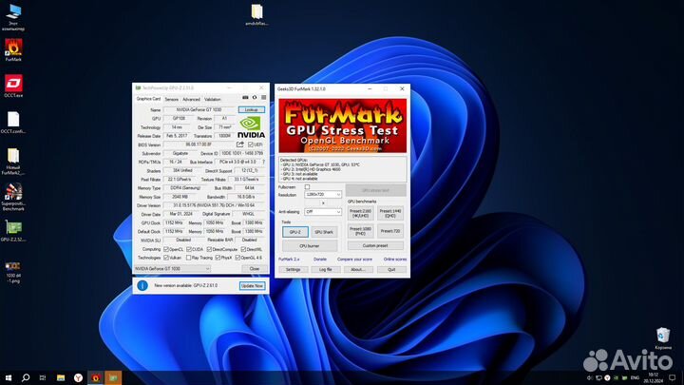Open the This PC desktop icon
Viewport: 684px width, 385px height.
coord(13,17)
